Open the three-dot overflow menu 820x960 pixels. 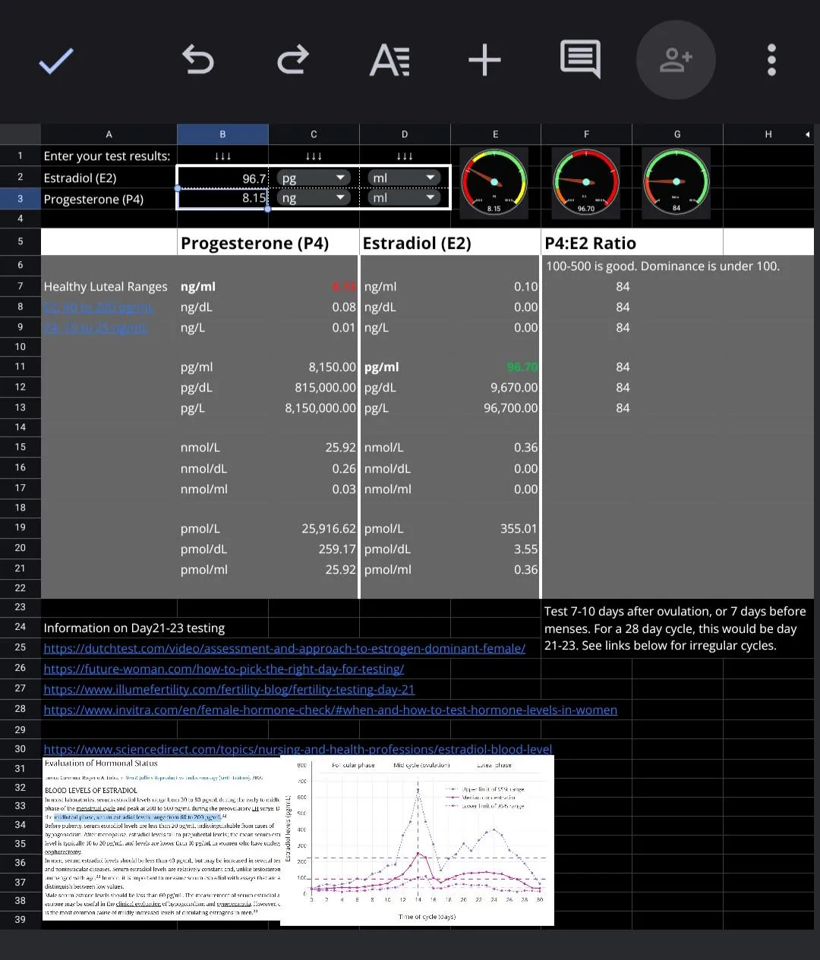(x=771, y=60)
